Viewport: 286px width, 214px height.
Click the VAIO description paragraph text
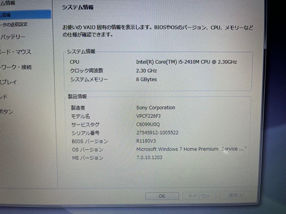coord(158,31)
